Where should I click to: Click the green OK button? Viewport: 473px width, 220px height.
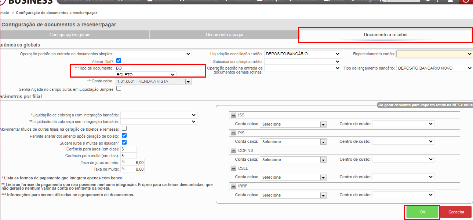[422, 212]
